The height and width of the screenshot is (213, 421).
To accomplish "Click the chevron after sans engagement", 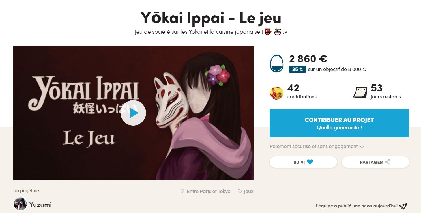I will point(362,147).
